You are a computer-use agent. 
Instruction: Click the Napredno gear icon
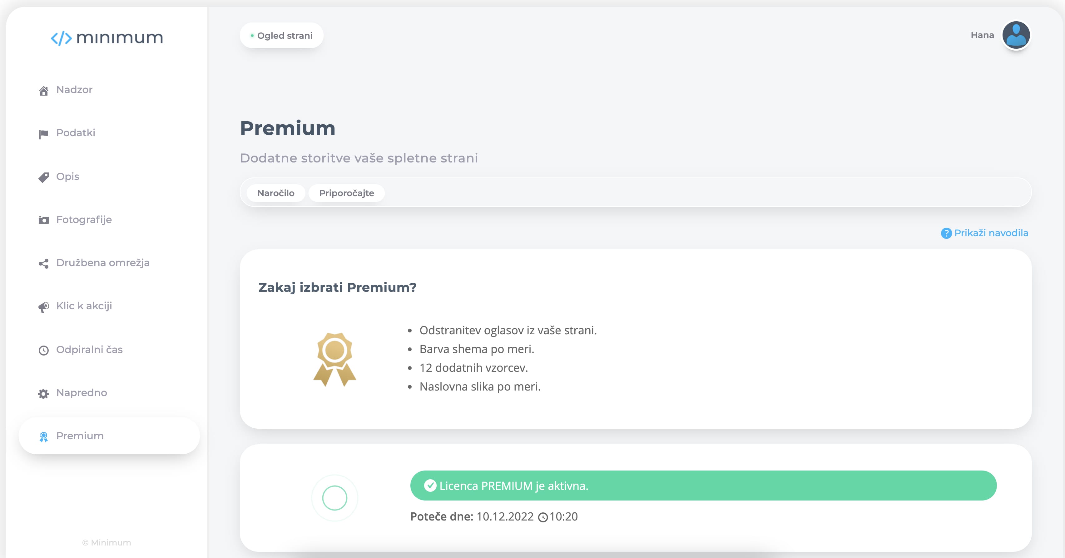coord(43,394)
